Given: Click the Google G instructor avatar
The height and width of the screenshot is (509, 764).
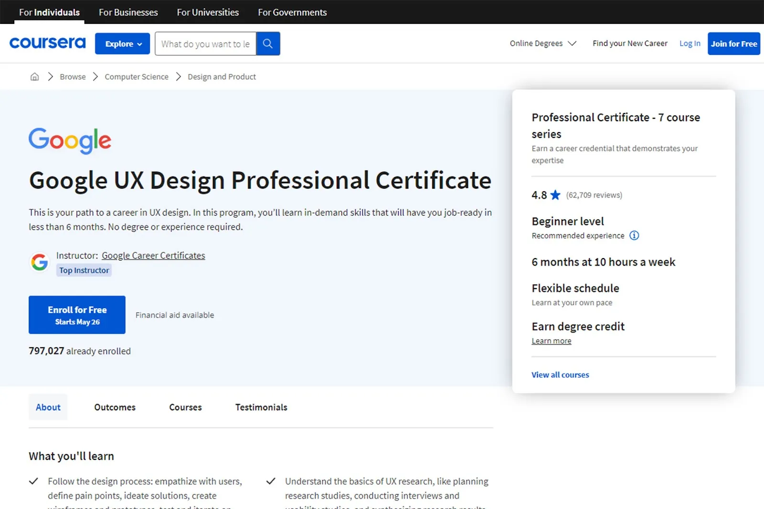Looking at the screenshot, I should tap(39, 262).
